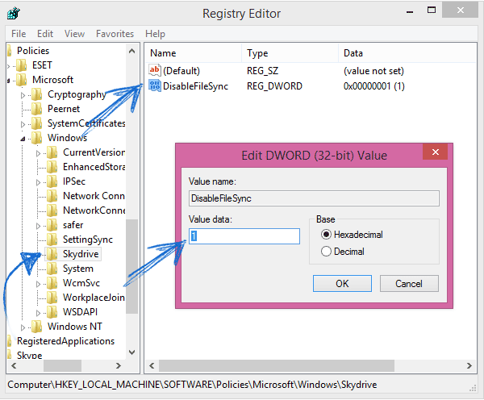Screen dimensions: 484x400
Task: Choose the Decimal base radio button
Action: pos(326,252)
